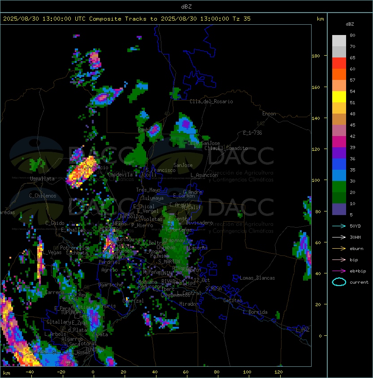Click the 'km' label at bottom left
The height and width of the screenshot is (378, 373).
click(7, 373)
